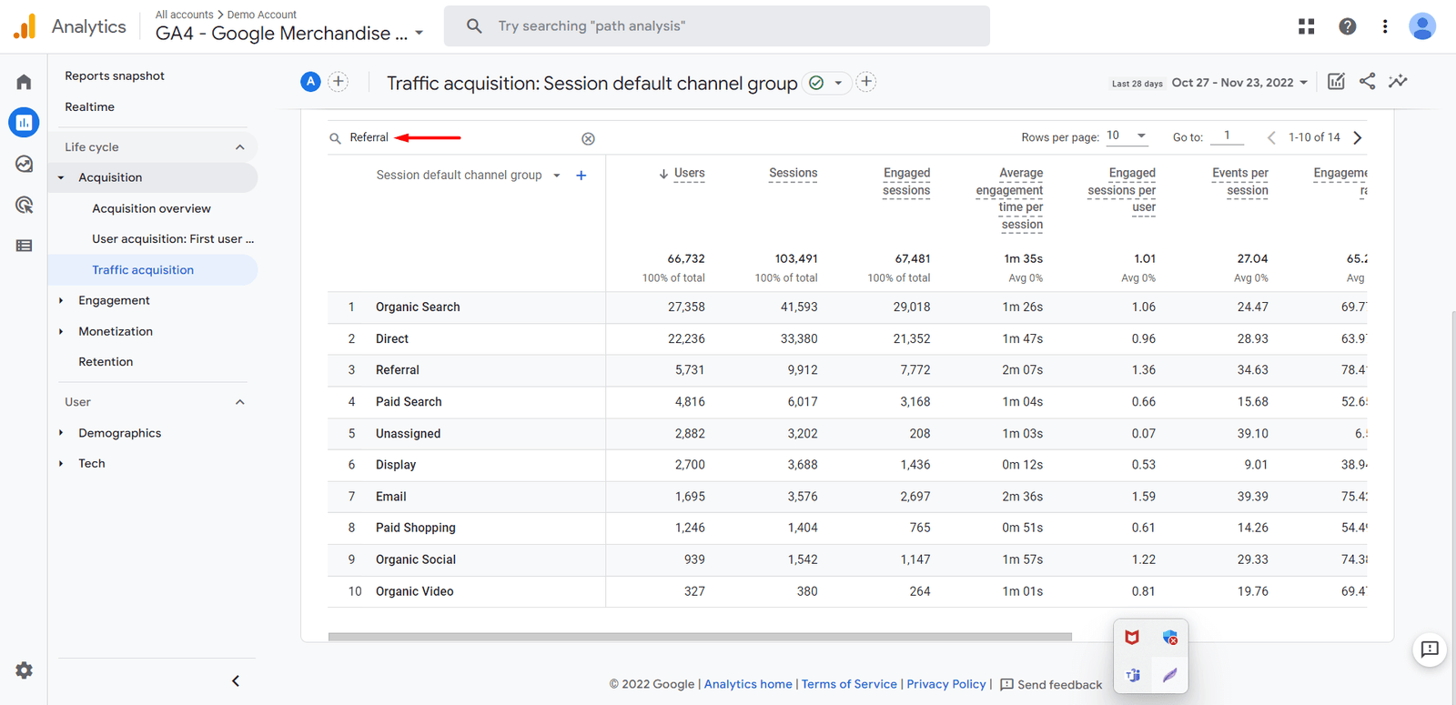Open Rows per page dropdown

[1127, 136]
